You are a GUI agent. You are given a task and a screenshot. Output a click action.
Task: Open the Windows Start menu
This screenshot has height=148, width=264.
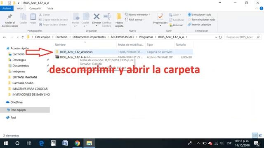[x=6, y=143]
